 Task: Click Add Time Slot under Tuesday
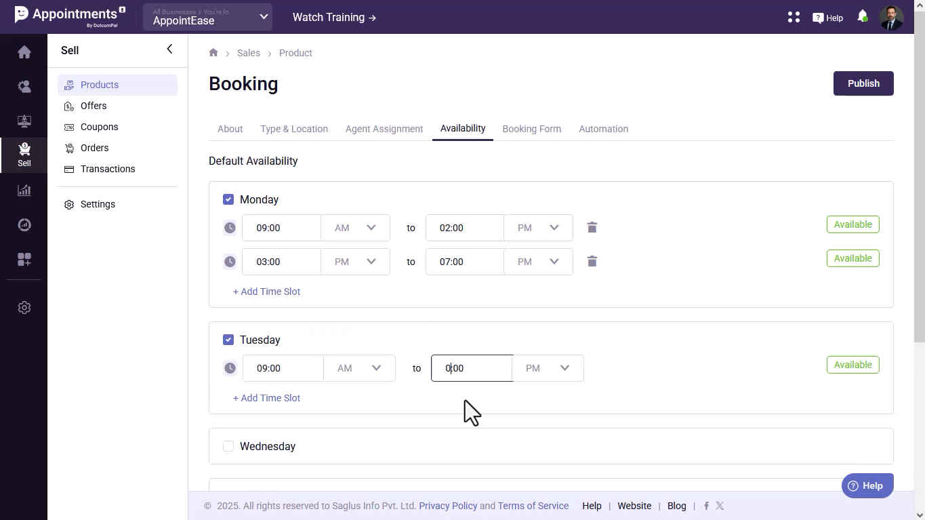[266, 398]
